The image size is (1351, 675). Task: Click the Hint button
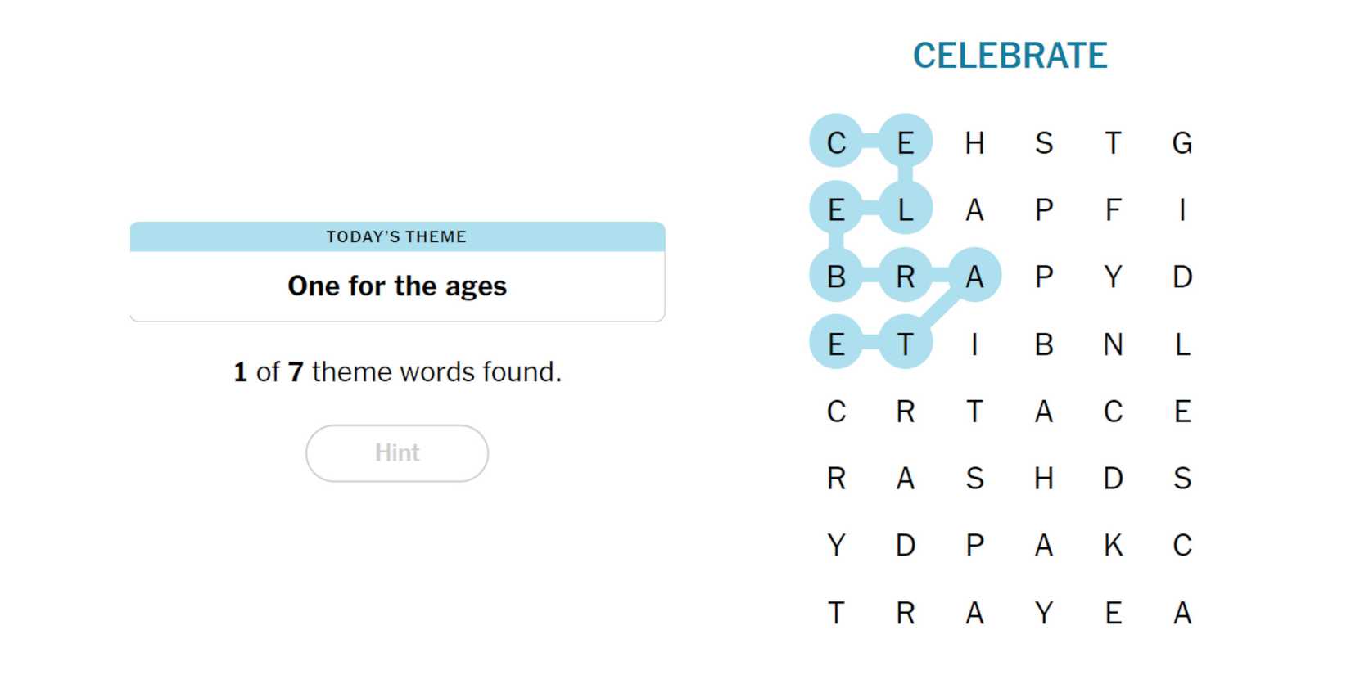click(x=397, y=452)
